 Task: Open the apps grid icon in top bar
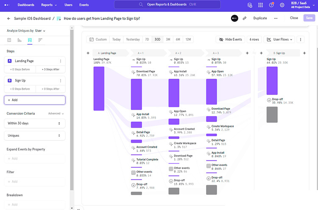pos(260,5)
